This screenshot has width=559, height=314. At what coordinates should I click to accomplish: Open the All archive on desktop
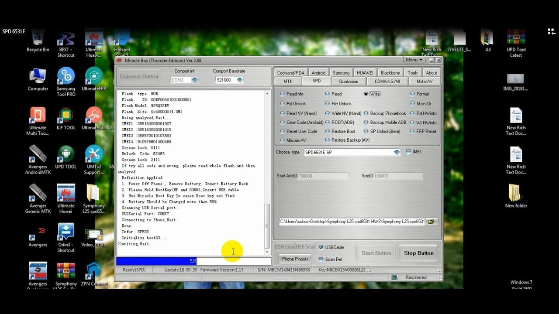click(487, 41)
